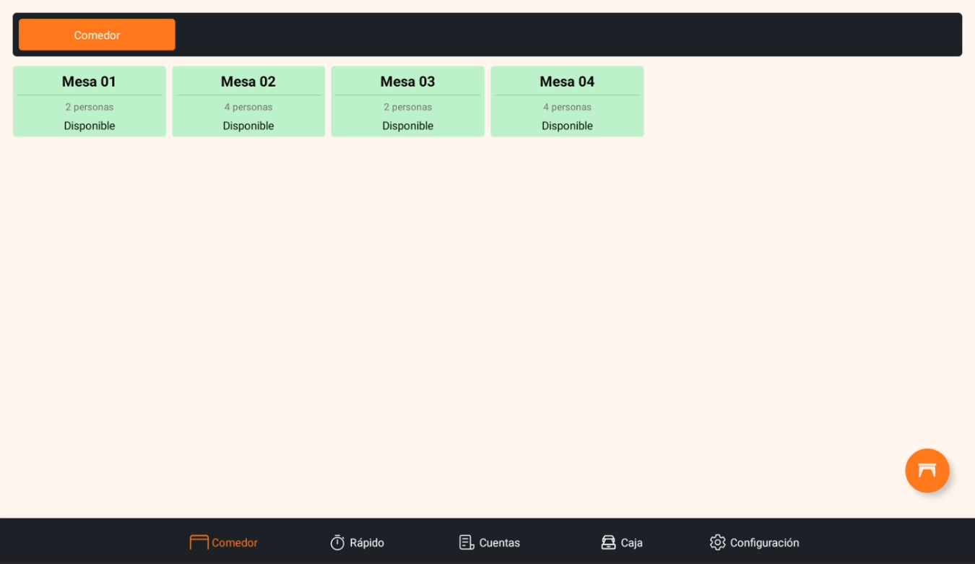The width and height of the screenshot is (975, 564).
Task: Click "Disponible" status on Mesa 04
Action: click(x=567, y=126)
